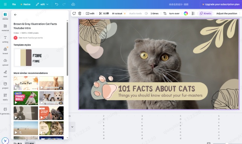Upgrade your subscription plan
Screen dimensions: 242x144
click(221, 4)
